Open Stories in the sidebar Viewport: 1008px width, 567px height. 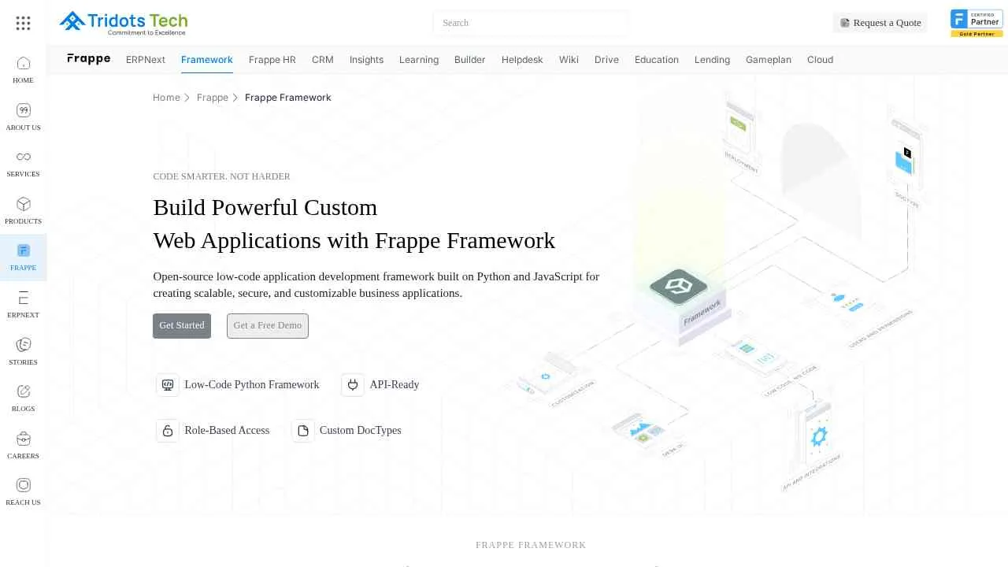click(23, 351)
